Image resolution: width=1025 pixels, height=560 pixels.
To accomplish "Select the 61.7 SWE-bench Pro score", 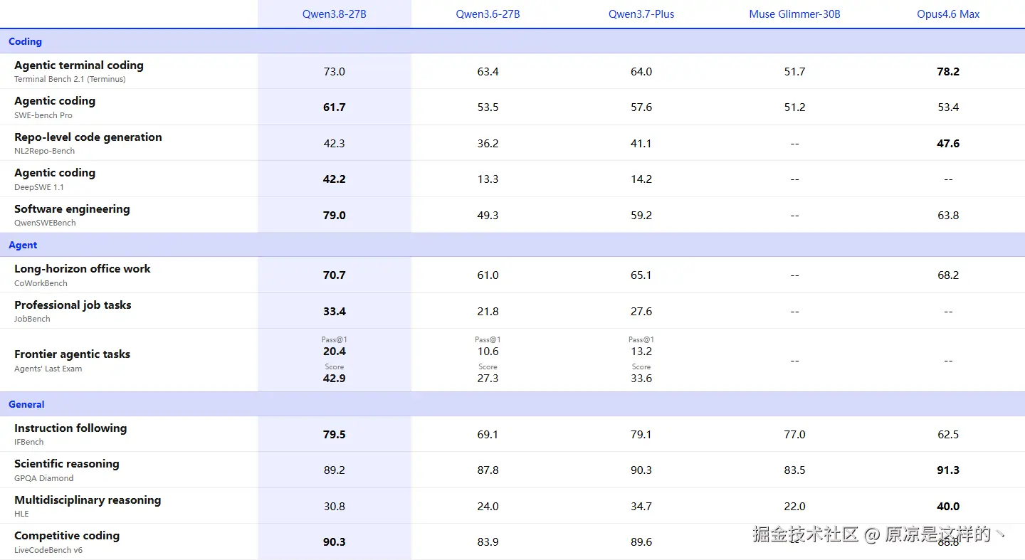I will [x=335, y=107].
